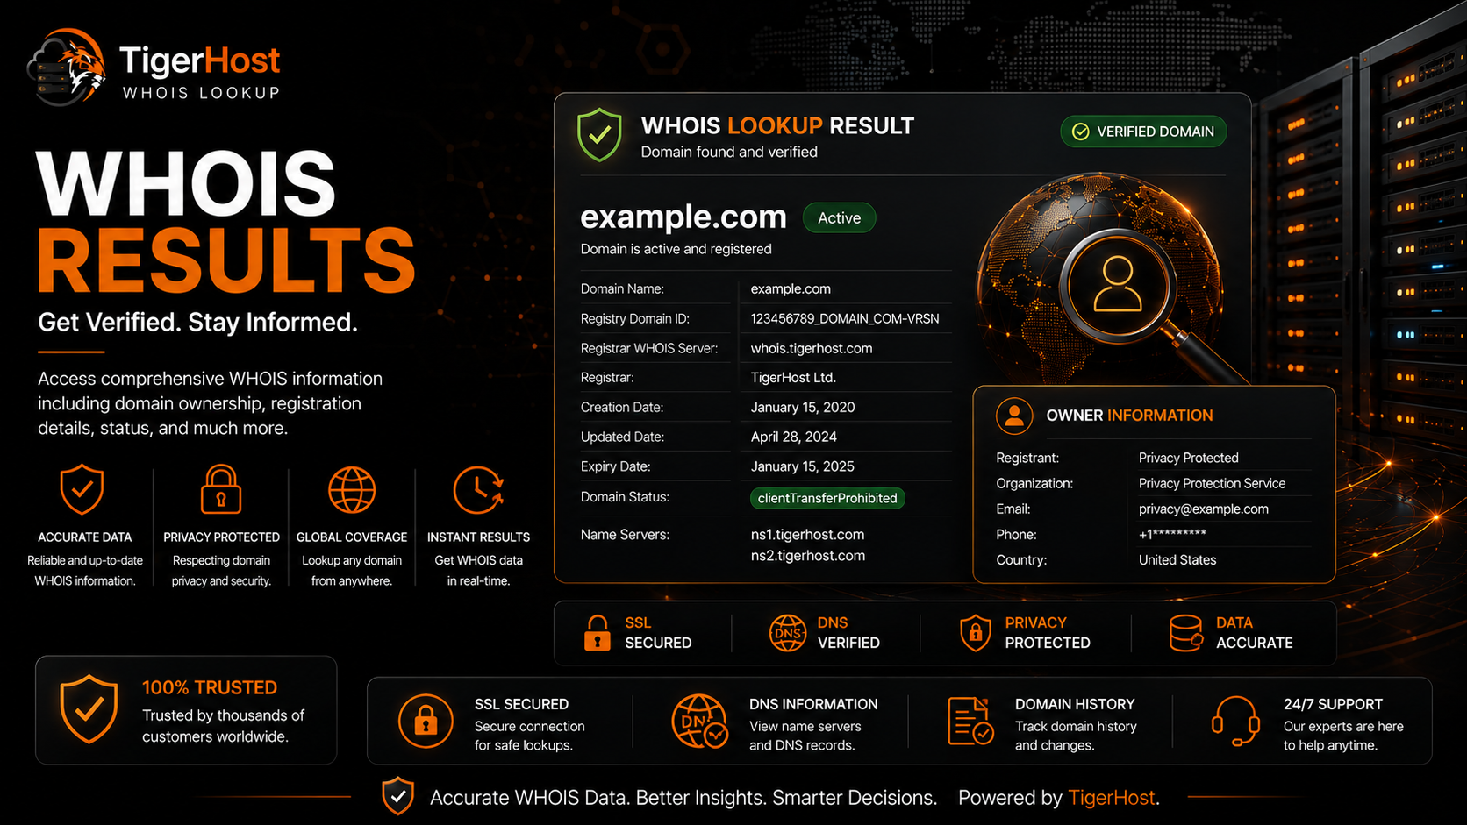Screen dimensions: 1467x825
Task: Click the Get Verified. Stay Informed. tagline
Action: point(197,323)
